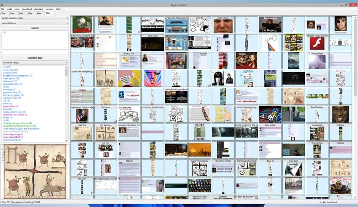Click the hydrus app icon in title bar
Image resolution: width=358 pixels, height=207 pixels.
pyautogui.click(x=2, y=5)
